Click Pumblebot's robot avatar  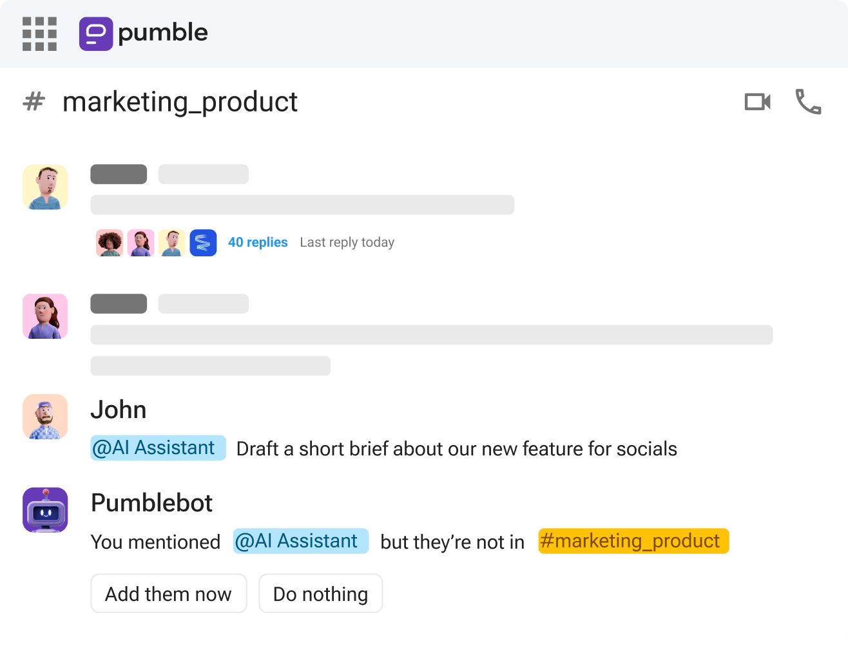point(44,509)
